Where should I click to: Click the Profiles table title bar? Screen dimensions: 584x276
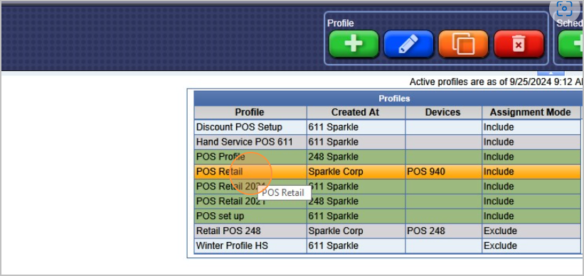(x=388, y=99)
